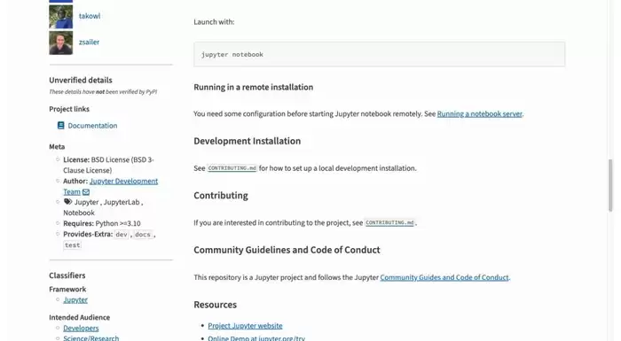Open CONTRIBUTING.md link under the Contributing heading

389,222
